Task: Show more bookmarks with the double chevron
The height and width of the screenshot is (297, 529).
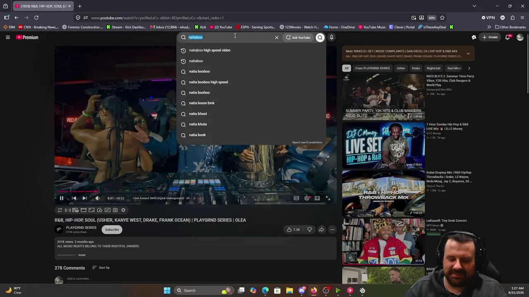Action: (489, 27)
